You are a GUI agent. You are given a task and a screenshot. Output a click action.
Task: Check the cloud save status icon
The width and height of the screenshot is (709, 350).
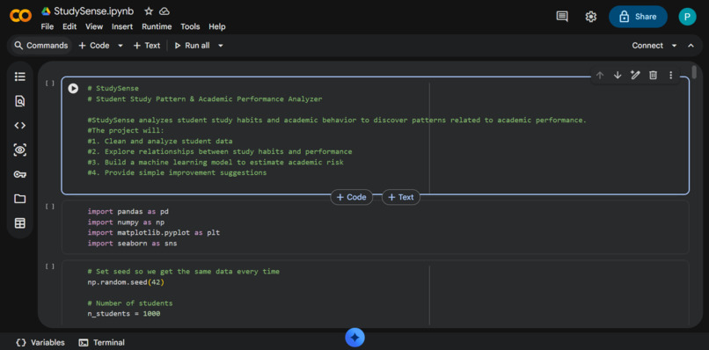(x=164, y=11)
